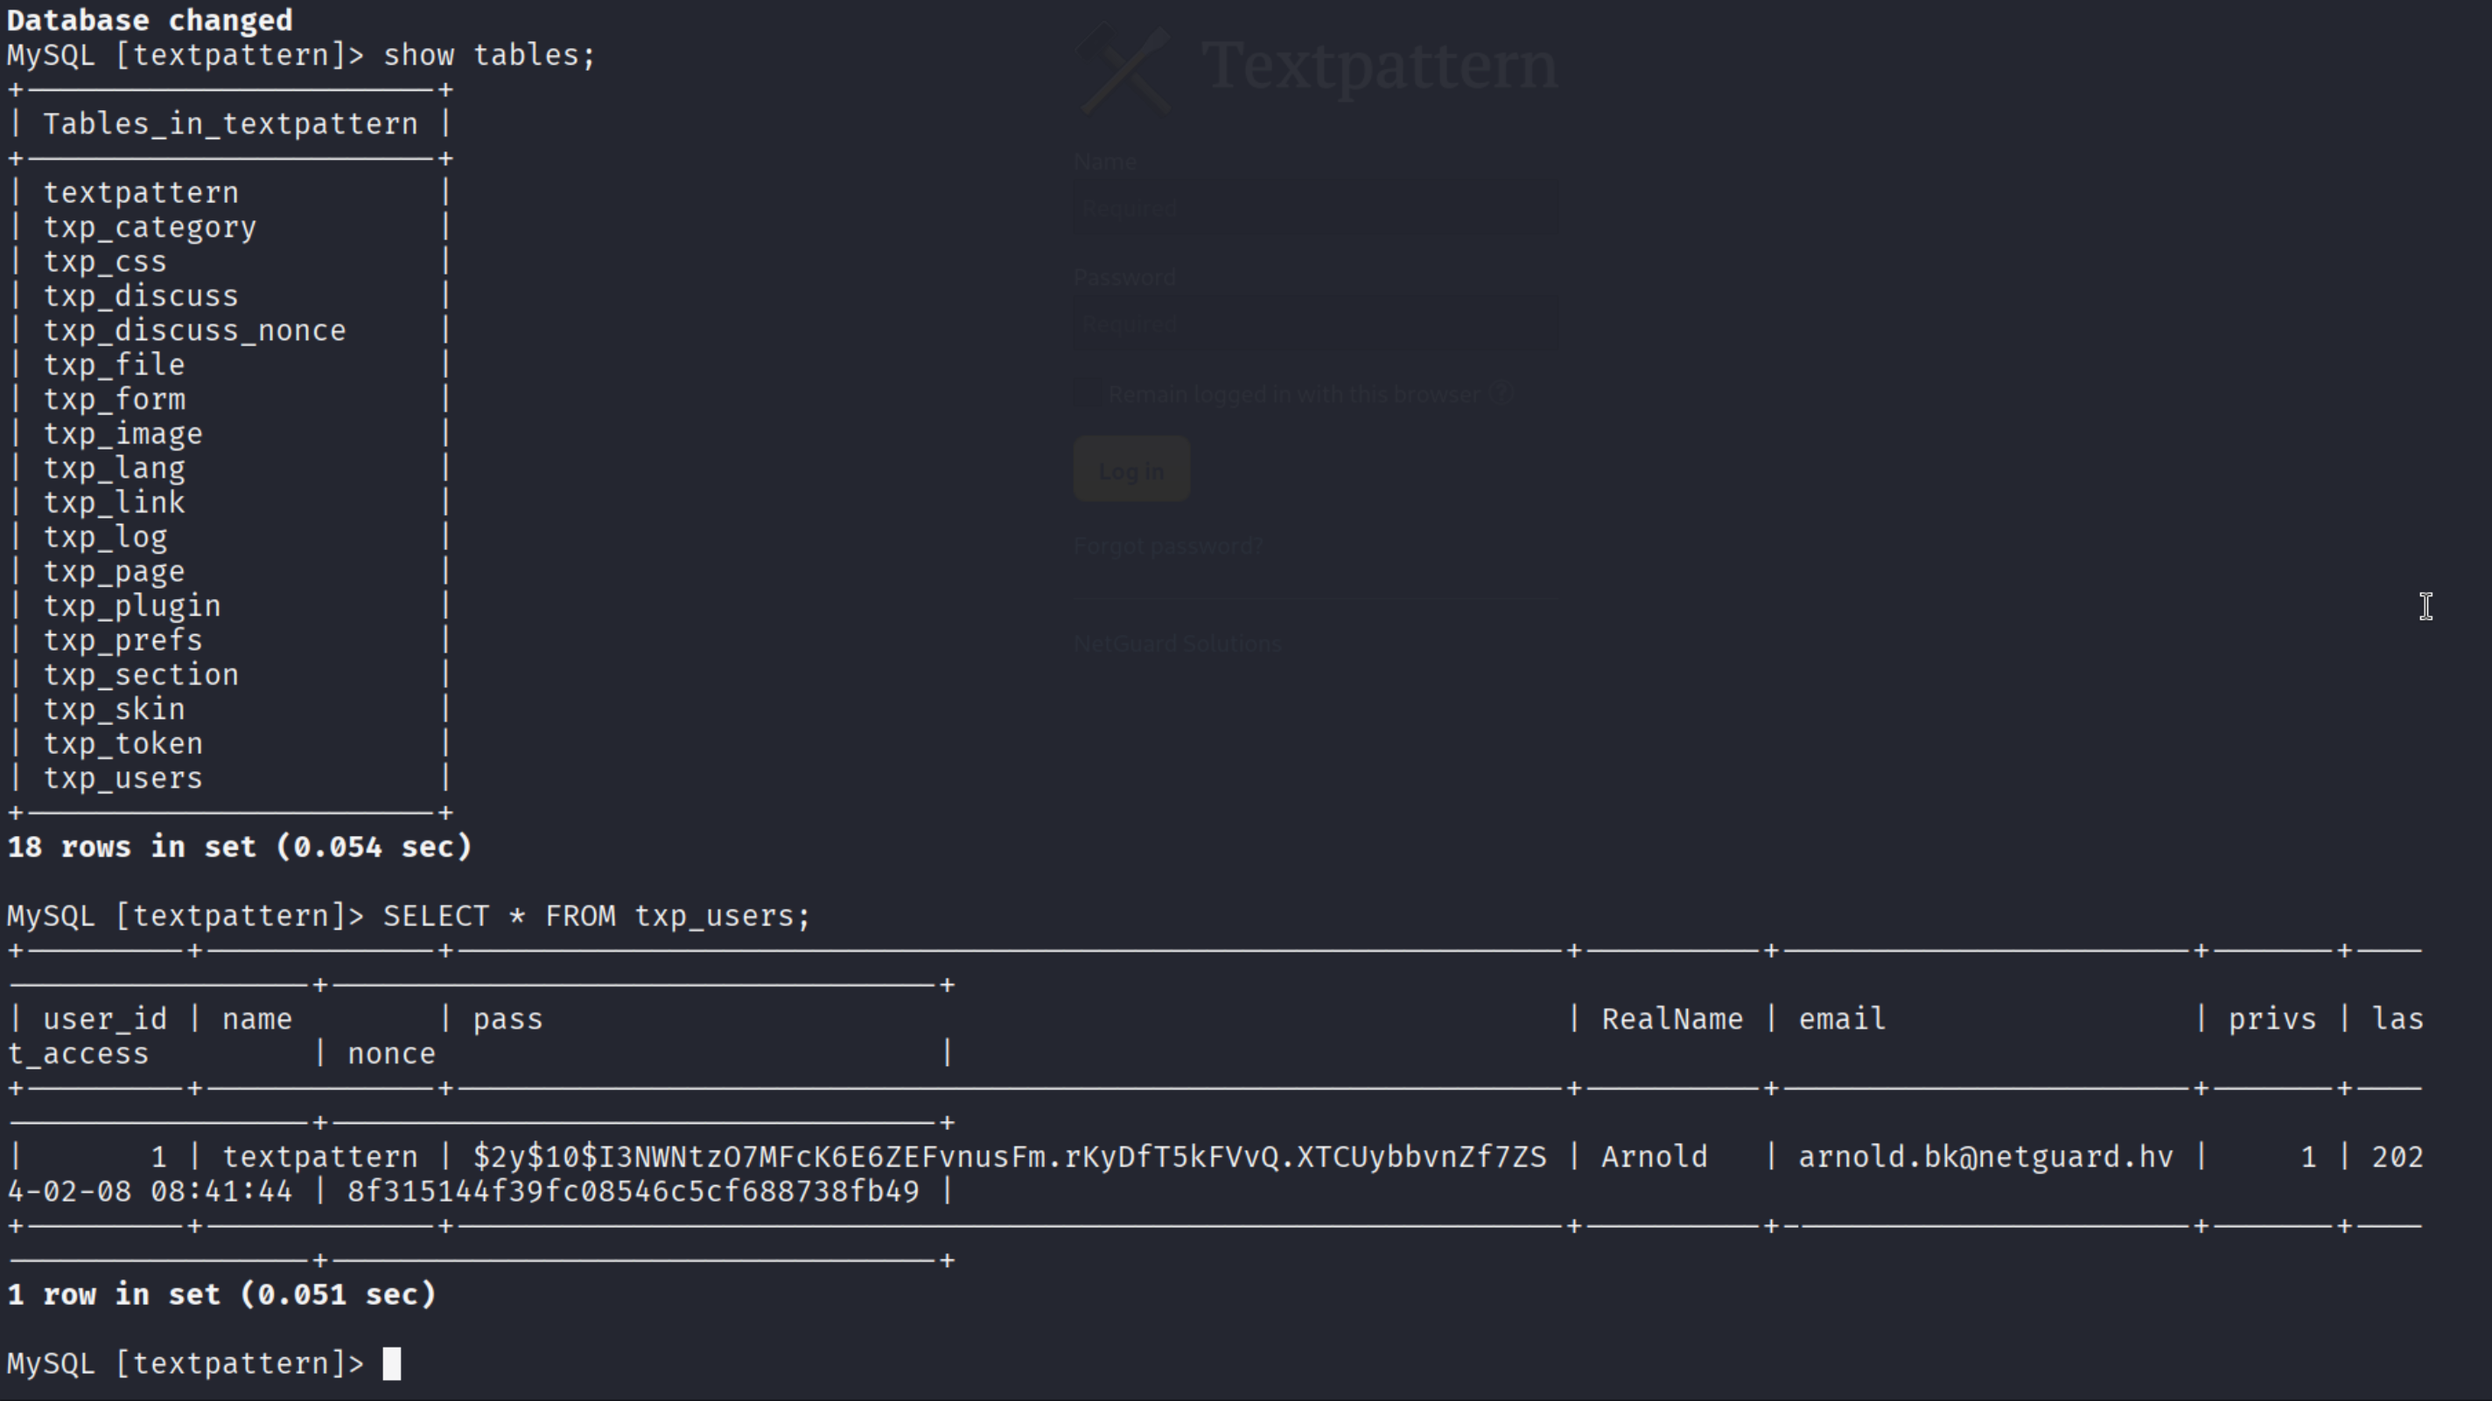Click the 'privs' column header

(2272, 1019)
